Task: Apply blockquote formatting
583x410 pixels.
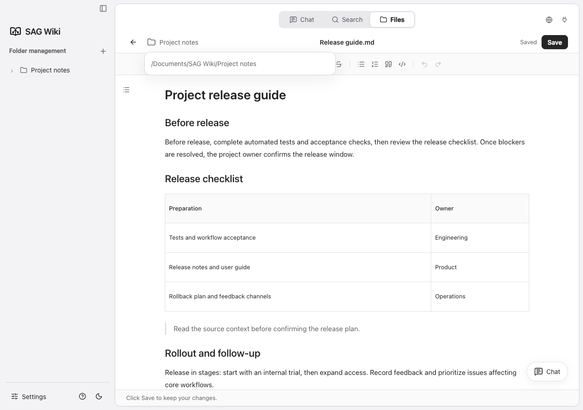Action: [x=389, y=64]
